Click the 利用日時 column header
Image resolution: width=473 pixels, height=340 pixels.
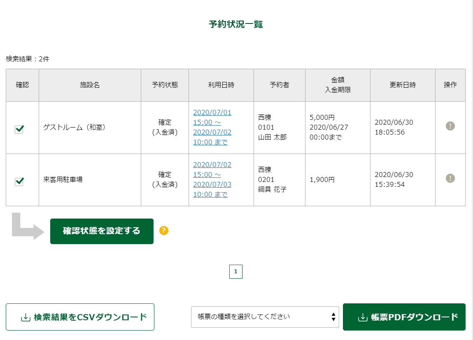221,85
